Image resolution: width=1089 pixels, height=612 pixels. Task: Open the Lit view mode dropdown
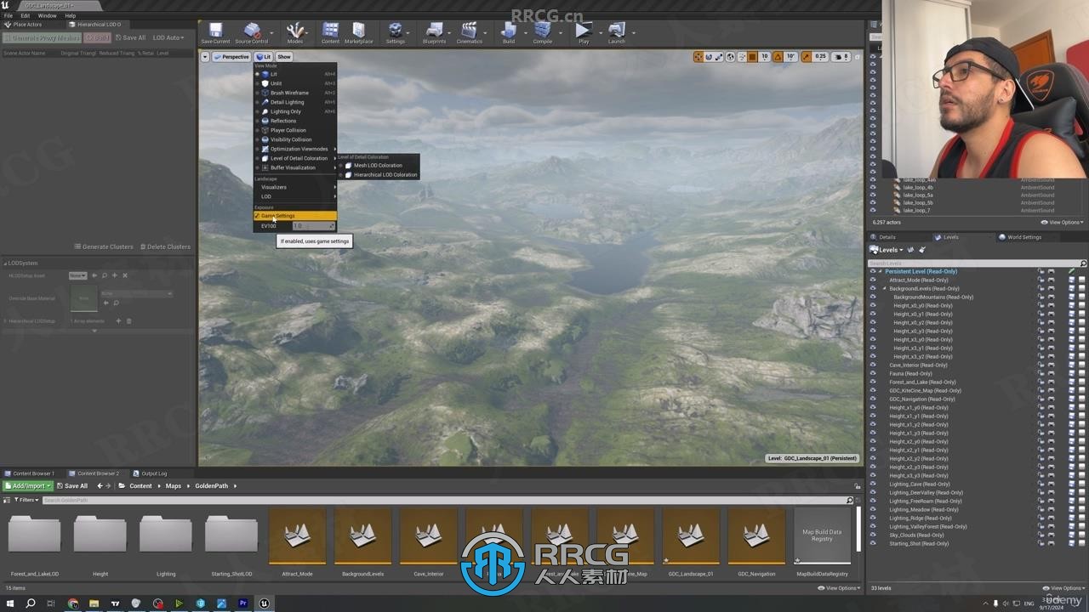pyautogui.click(x=263, y=57)
